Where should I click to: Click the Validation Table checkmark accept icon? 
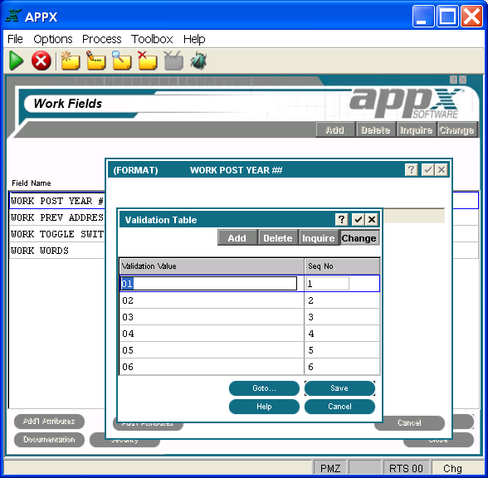[x=358, y=219]
